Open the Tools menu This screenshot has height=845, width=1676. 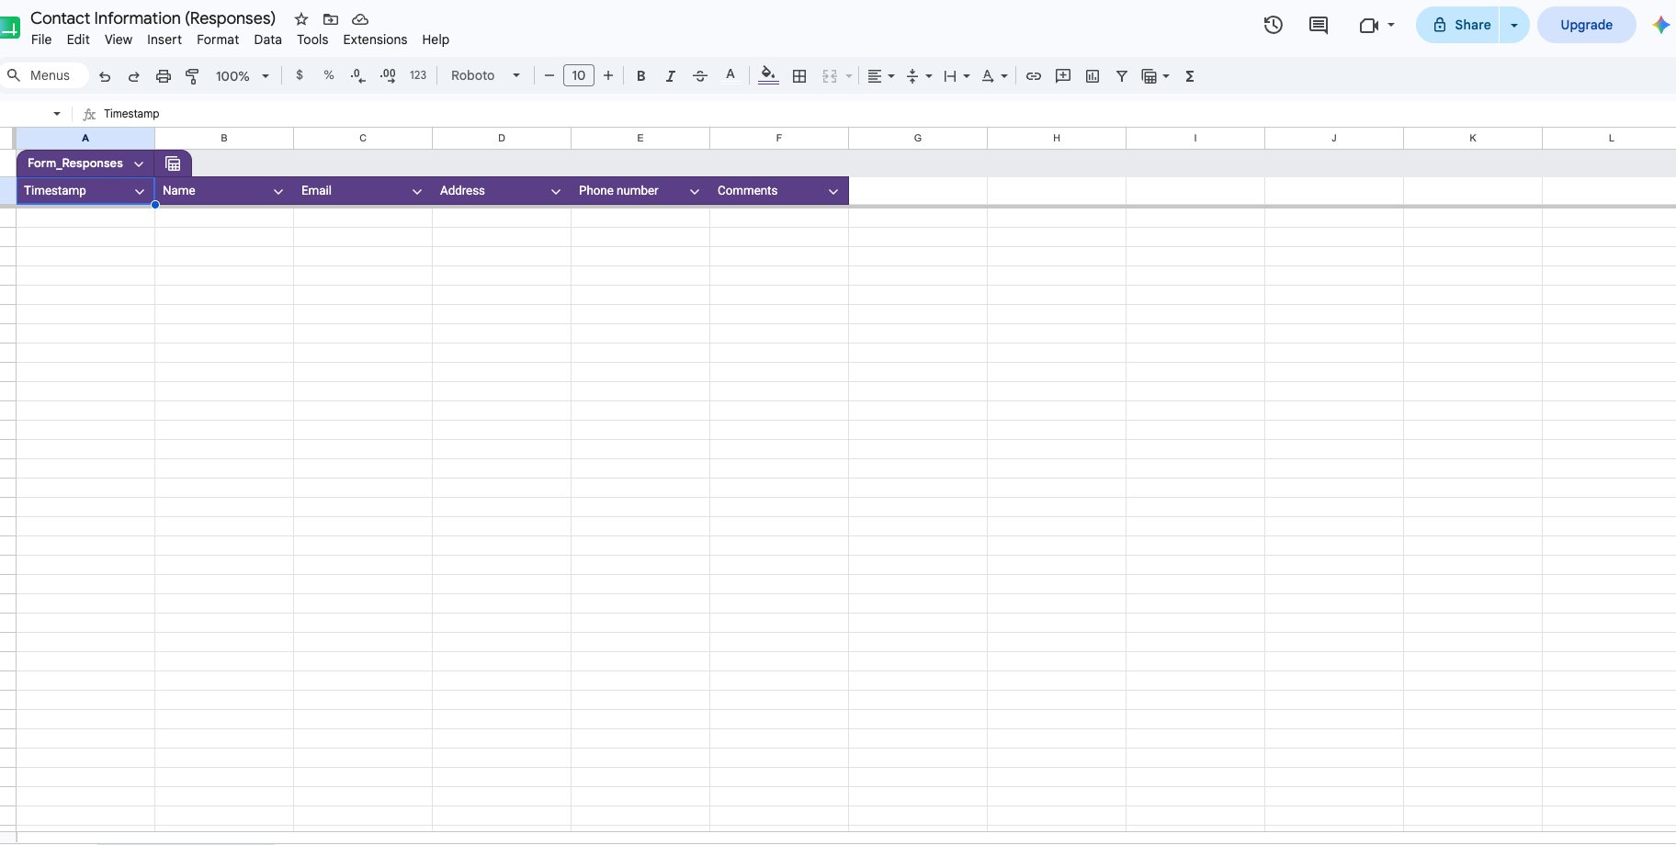tap(312, 39)
